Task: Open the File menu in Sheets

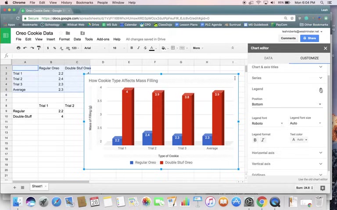Action: pos(18,39)
